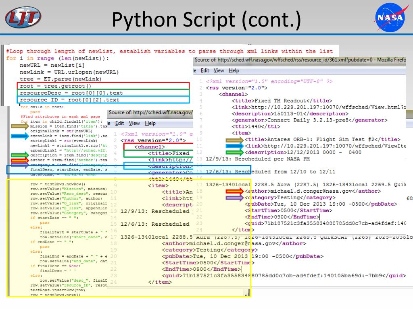
Task: Open the Edit menu in the 361.xml source window
Action: [205, 70]
